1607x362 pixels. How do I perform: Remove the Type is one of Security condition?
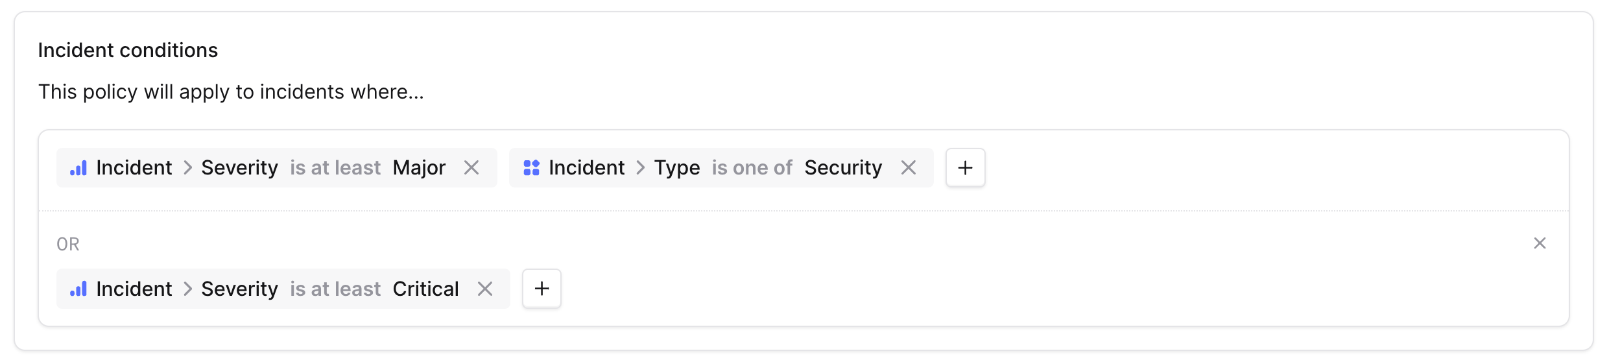pos(909,168)
